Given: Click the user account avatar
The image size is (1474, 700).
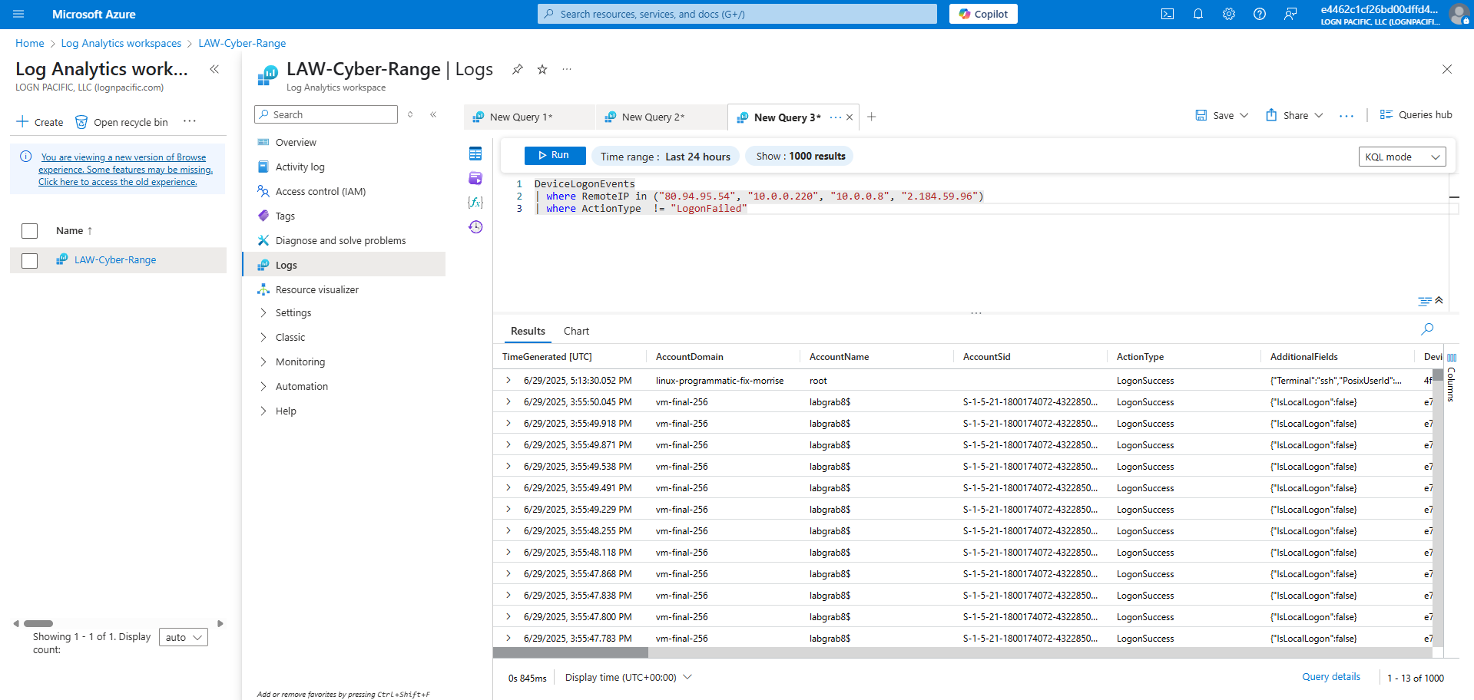Looking at the screenshot, I should click(1459, 14).
